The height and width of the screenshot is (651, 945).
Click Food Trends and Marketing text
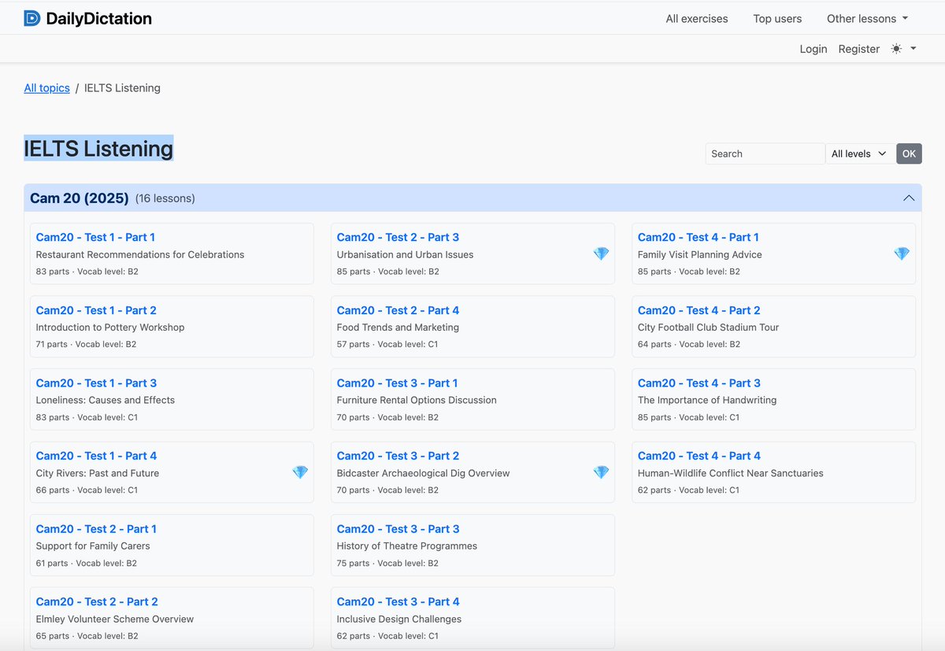(x=398, y=327)
